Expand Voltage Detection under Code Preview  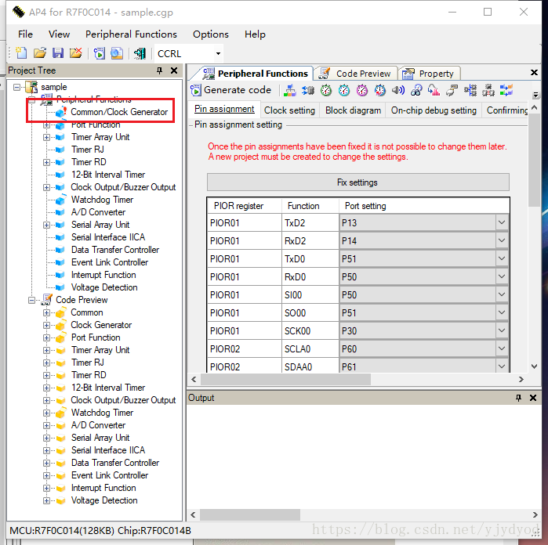pyautogui.click(x=46, y=500)
